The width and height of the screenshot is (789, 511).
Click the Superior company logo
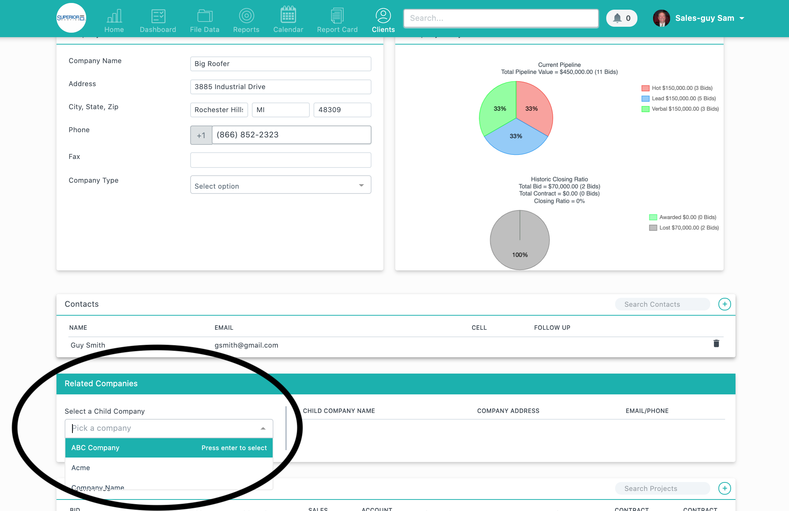point(71,18)
